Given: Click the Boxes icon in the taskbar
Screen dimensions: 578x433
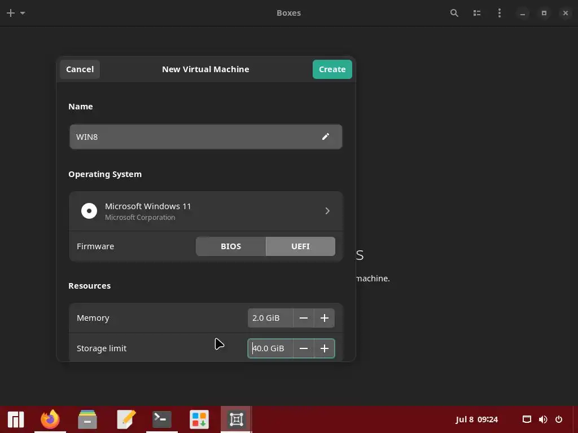Looking at the screenshot, I should (x=237, y=419).
